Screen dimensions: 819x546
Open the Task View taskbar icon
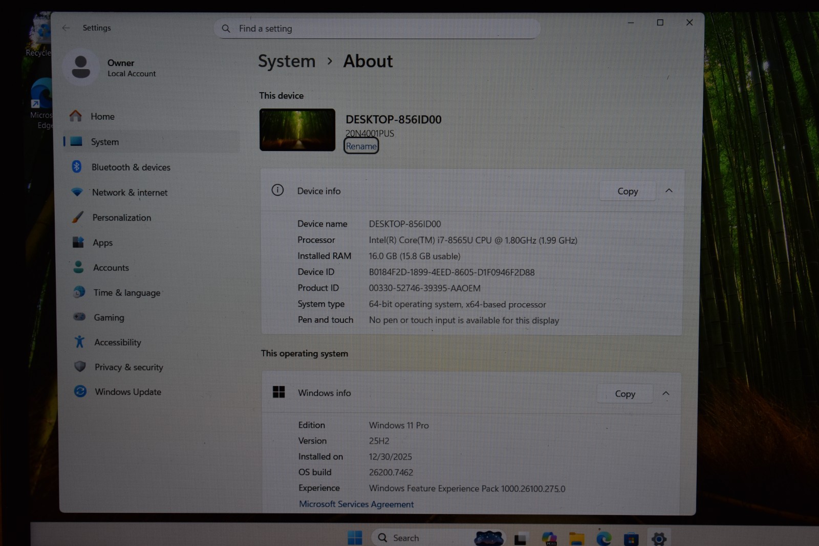point(521,538)
